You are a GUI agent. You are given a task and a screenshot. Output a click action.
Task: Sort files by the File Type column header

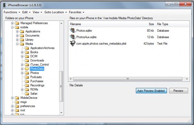pyautogui.click(x=172, y=24)
